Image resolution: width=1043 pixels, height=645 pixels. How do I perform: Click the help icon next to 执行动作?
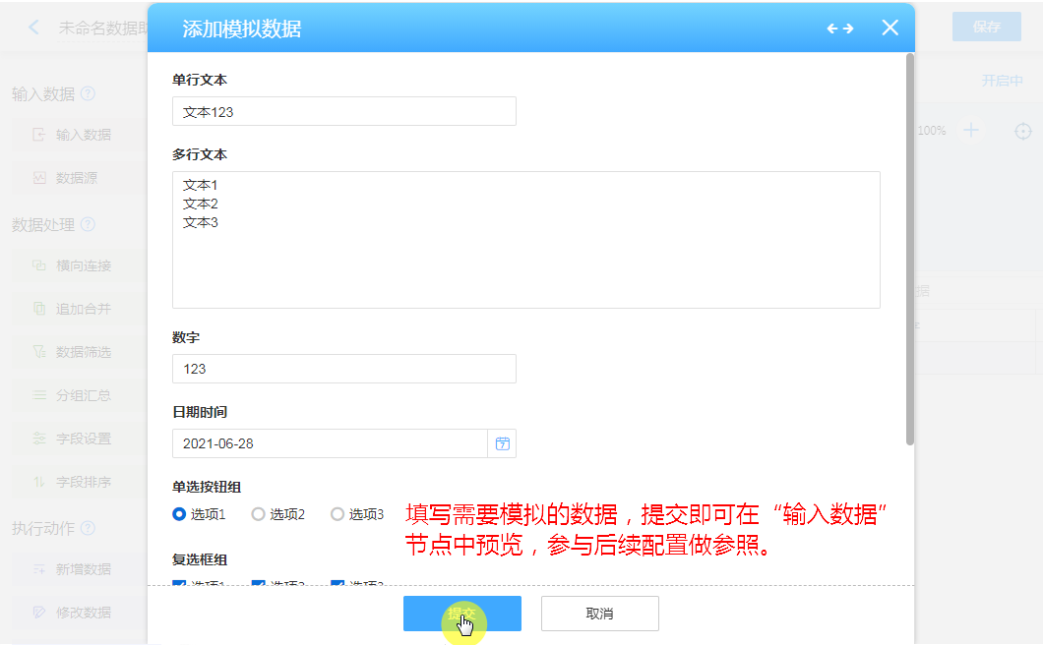click(x=88, y=529)
